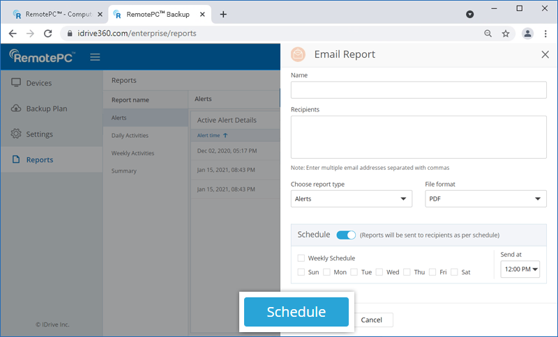Open the browser zoom magnifier icon
The image size is (558, 337).
488,33
